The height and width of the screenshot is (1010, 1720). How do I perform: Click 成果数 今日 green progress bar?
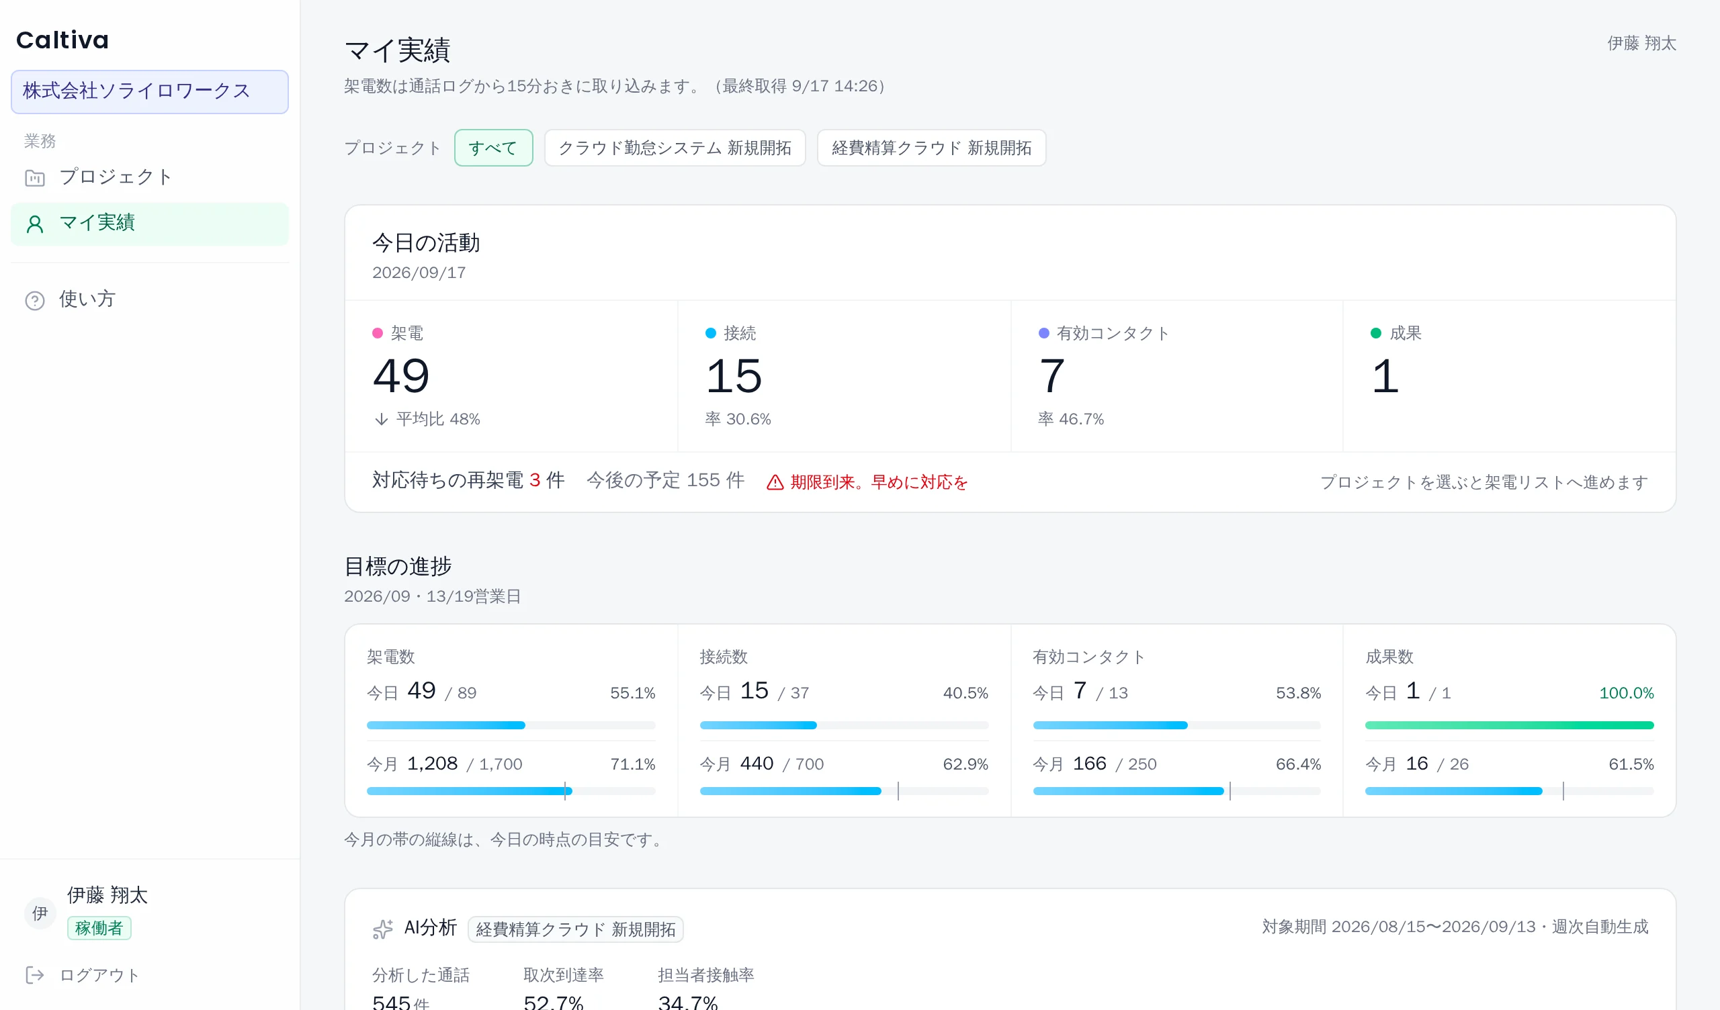(1510, 725)
